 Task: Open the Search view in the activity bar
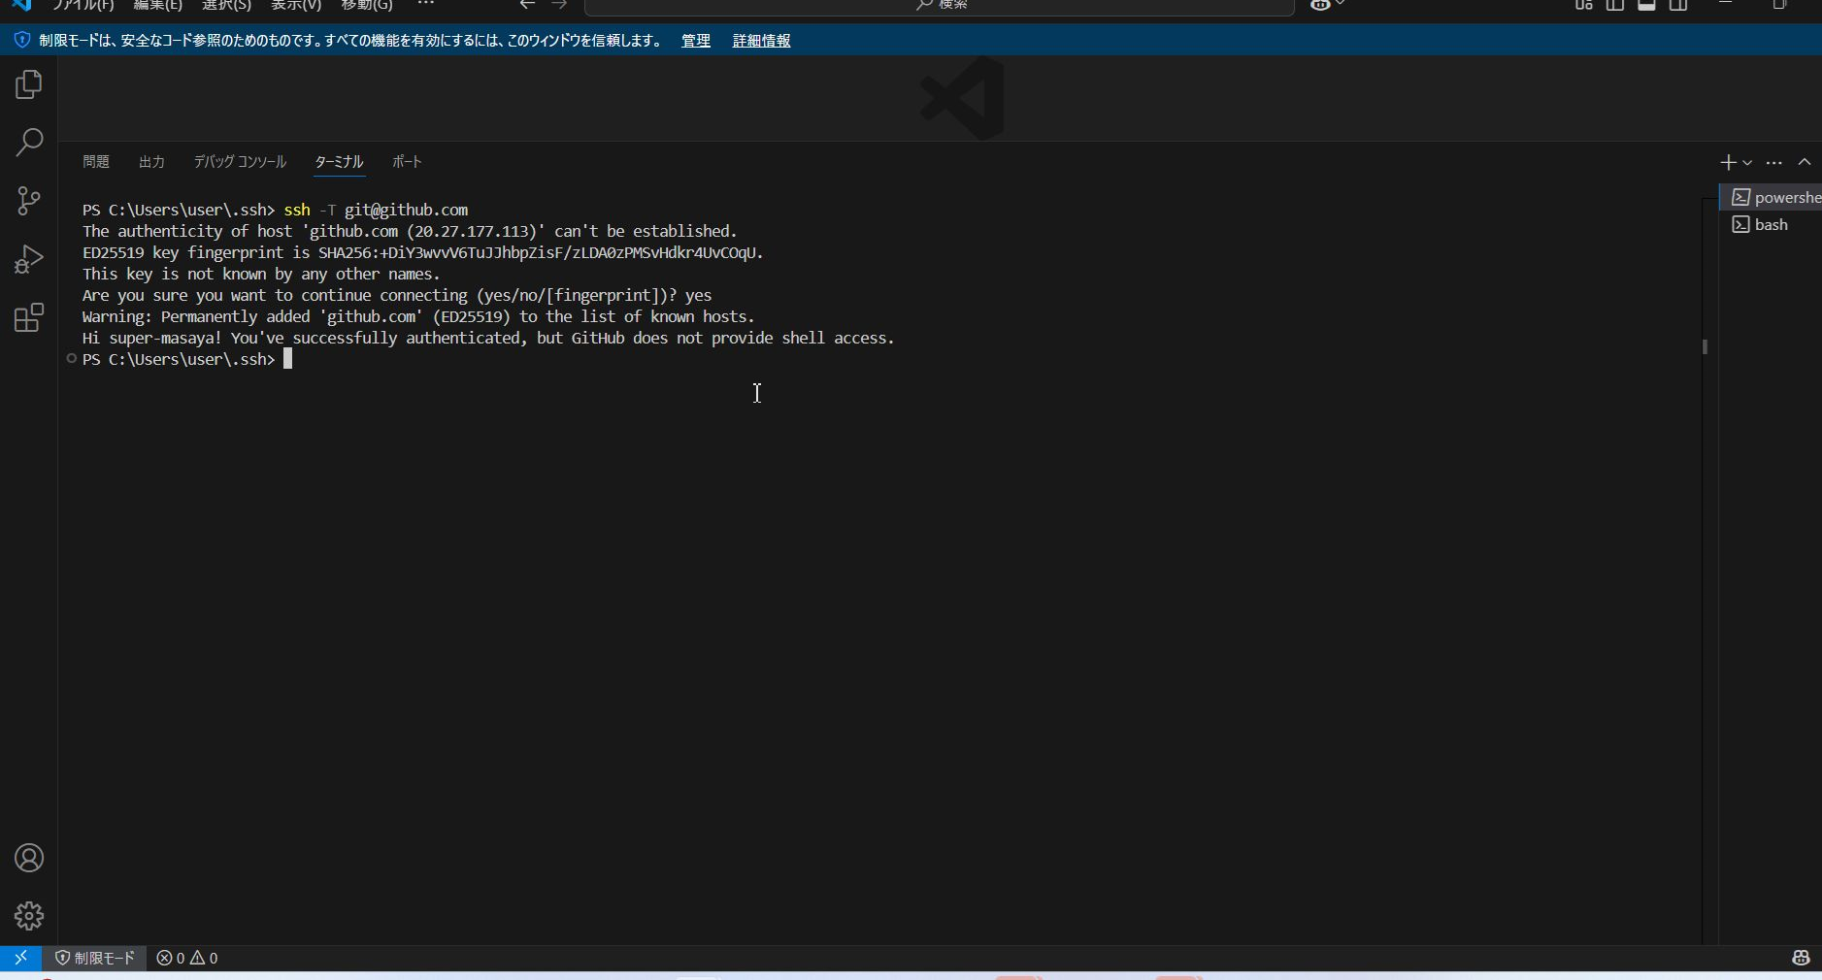29,143
